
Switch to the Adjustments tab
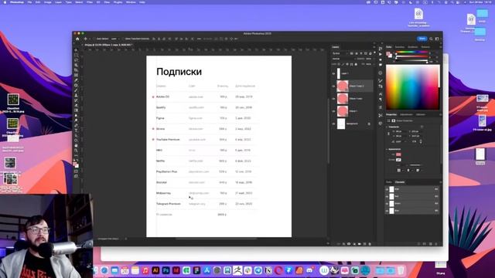click(406, 114)
